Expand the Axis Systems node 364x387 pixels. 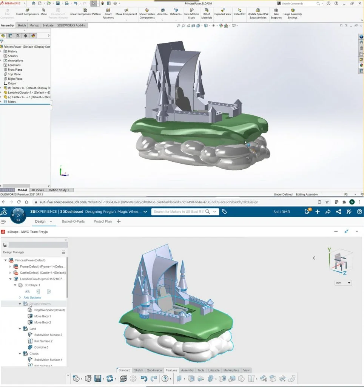pyautogui.click(x=20, y=297)
